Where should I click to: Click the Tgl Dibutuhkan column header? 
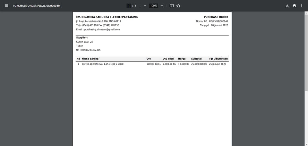point(218,59)
